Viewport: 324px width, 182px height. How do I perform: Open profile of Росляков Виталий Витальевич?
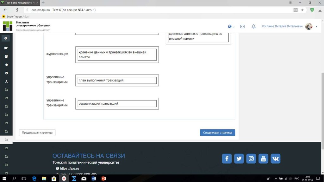pyautogui.click(x=282, y=26)
